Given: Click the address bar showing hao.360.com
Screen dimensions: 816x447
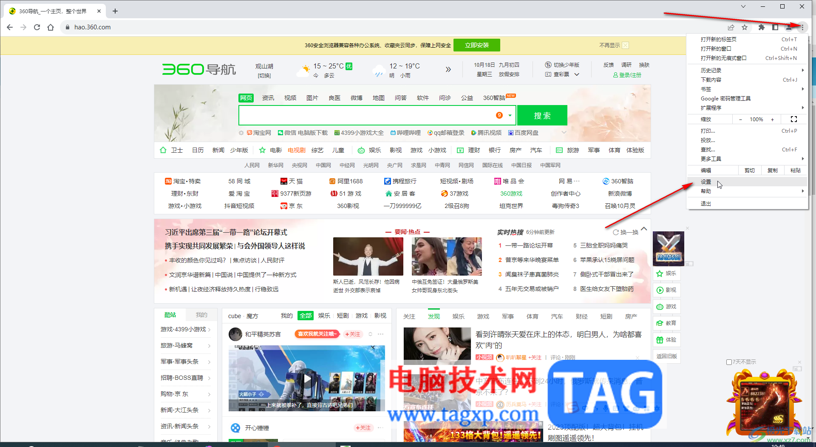Looking at the screenshot, I should coord(92,27).
